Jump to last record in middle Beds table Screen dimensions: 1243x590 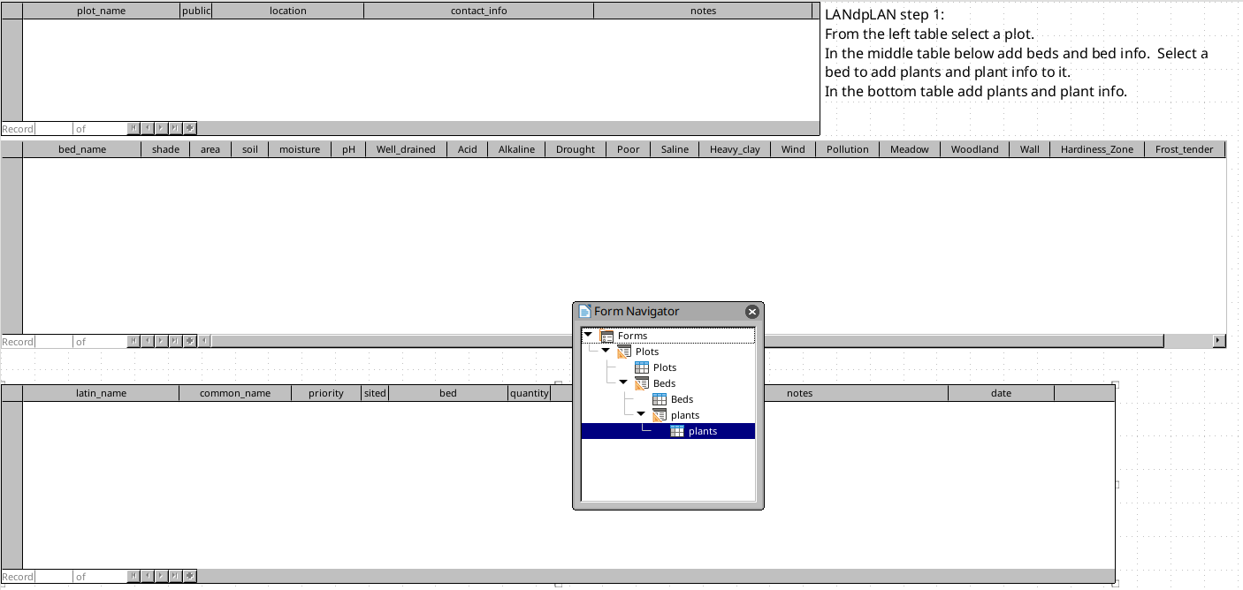(175, 341)
